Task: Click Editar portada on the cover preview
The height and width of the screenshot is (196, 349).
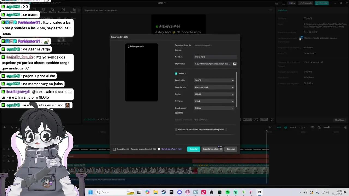Action: pos(135,47)
